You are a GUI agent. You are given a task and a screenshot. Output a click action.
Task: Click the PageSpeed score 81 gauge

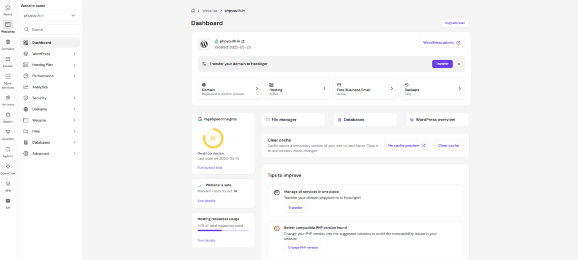[x=213, y=139]
